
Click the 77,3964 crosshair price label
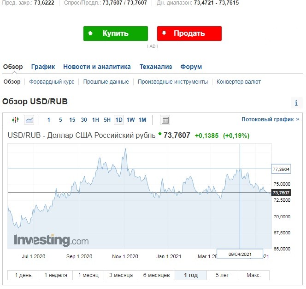pyautogui.click(x=281, y=169)
